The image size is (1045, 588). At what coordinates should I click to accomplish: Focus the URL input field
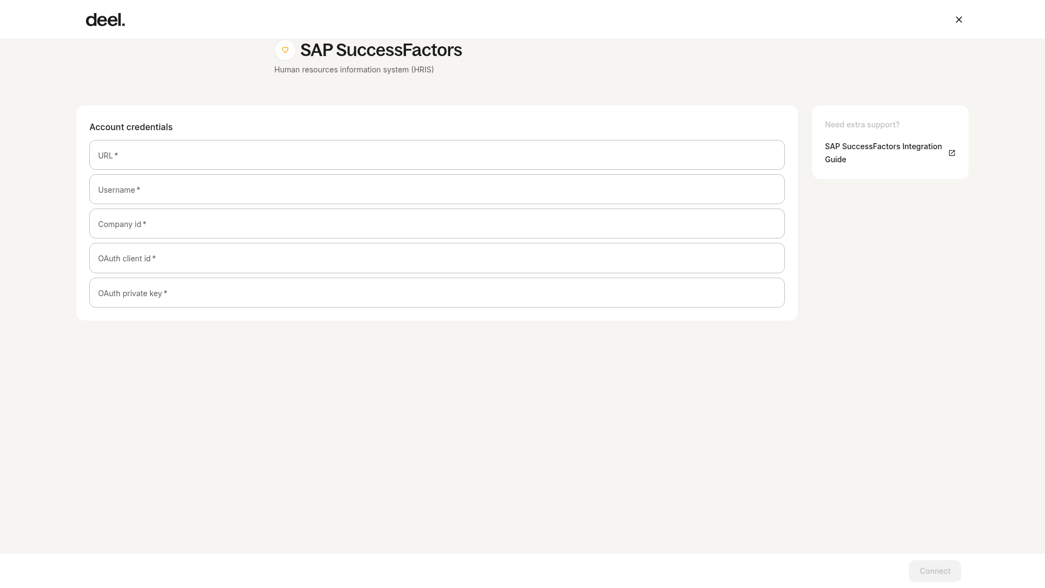[x=437, y=155]
